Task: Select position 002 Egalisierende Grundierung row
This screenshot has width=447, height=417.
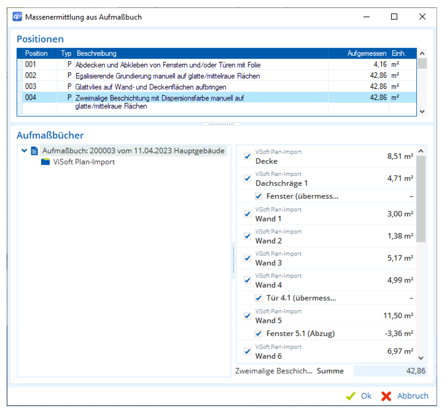Action: click(x=168, y=76)
